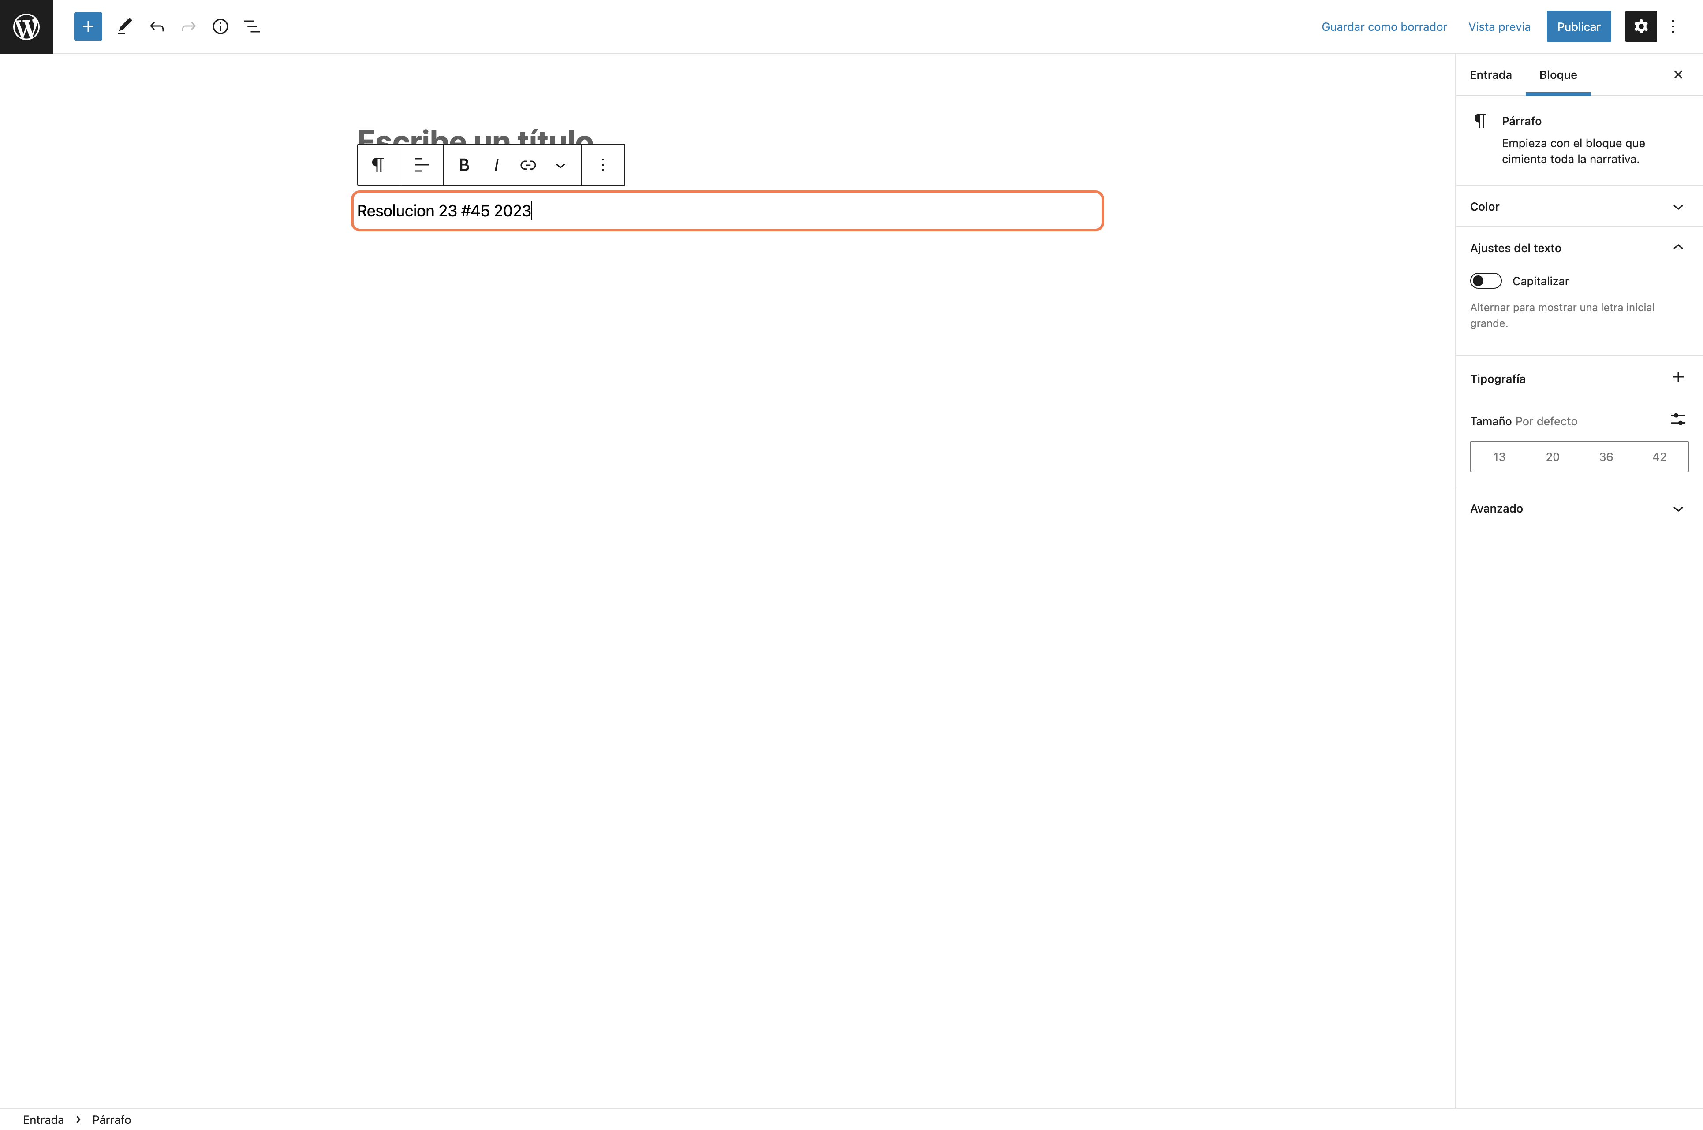The height and width of the screenshot is (1130, 1703).
Task: Click the paragraph block type icon
Action: (378, 165)
